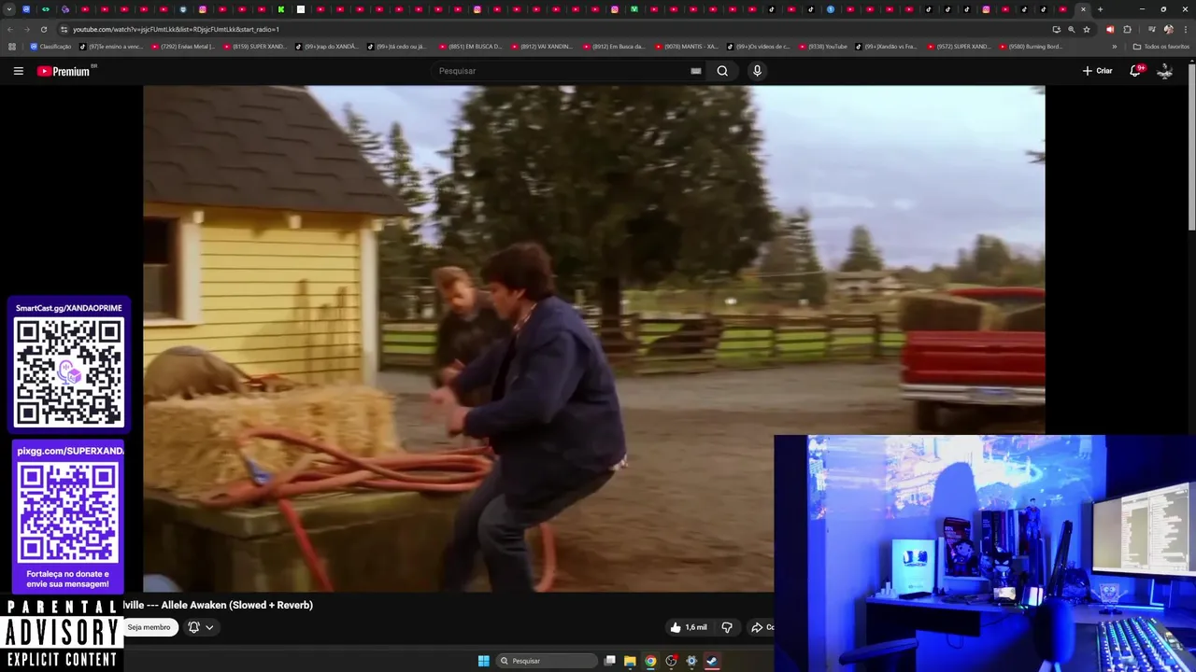
Task: Open Steam from the taskbar
Action: click(x=712, y=661)
